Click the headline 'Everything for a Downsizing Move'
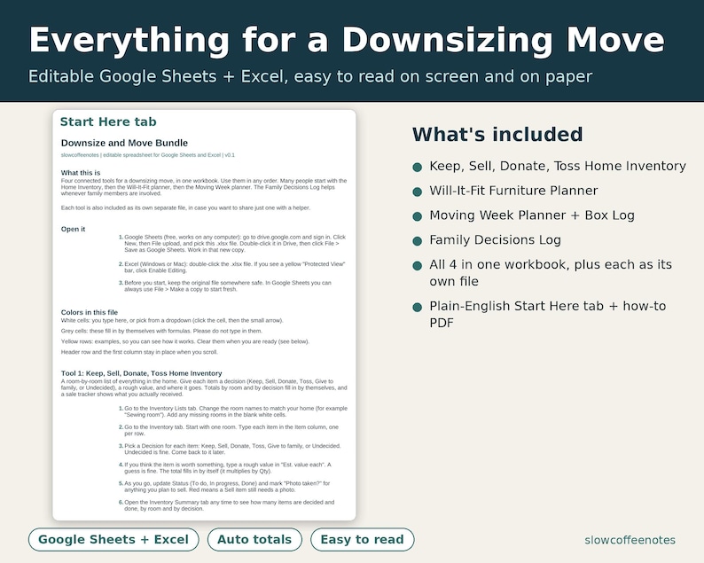Screen dimensions: 704x563 [x=347, y=41]
